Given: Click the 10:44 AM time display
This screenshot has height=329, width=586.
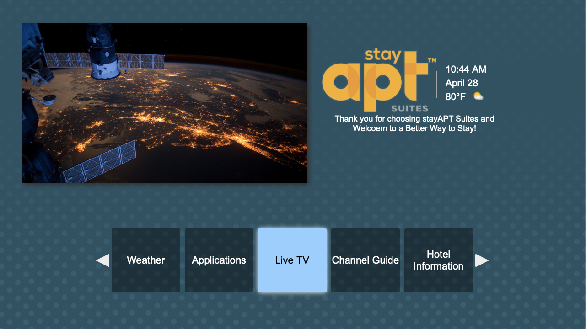Looking at the screenshot, I should pyautogui.click(x=466, y=69).
